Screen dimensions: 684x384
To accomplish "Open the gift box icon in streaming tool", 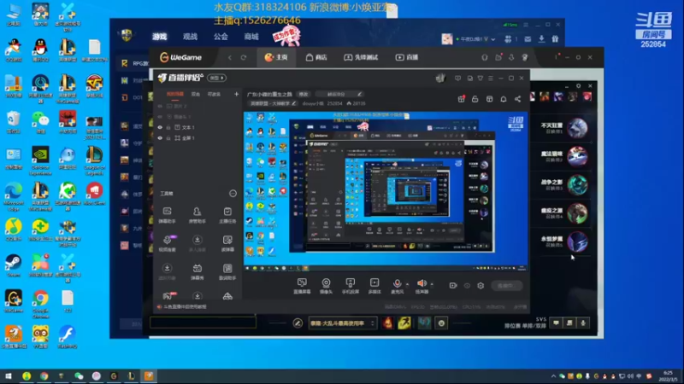I will (461, 99).
